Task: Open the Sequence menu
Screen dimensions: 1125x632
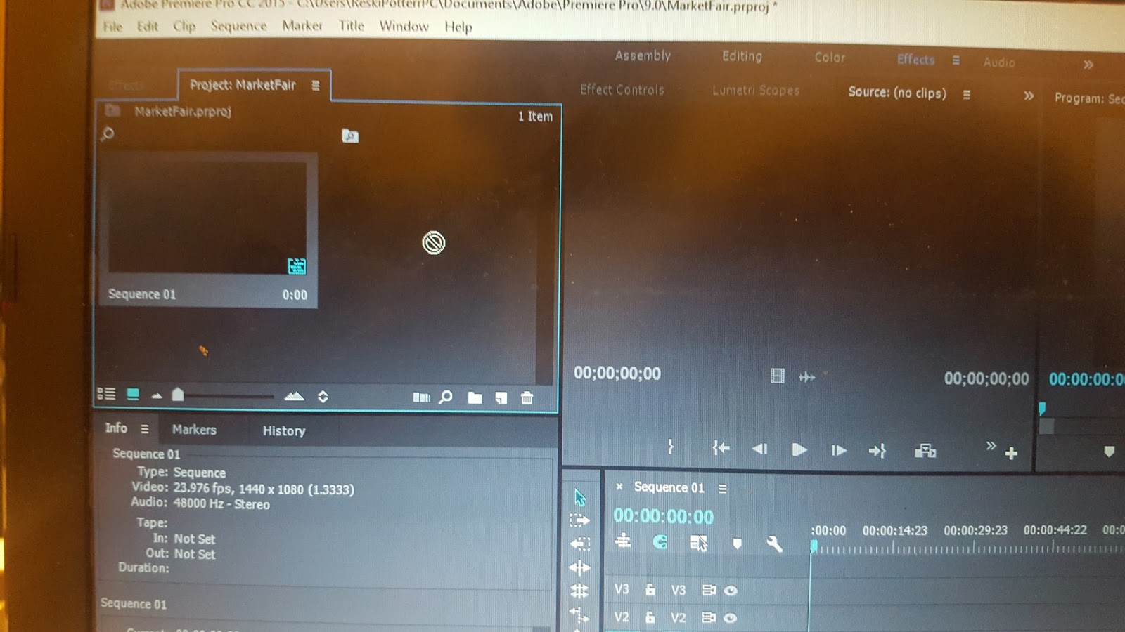Action: coord(239,27)
